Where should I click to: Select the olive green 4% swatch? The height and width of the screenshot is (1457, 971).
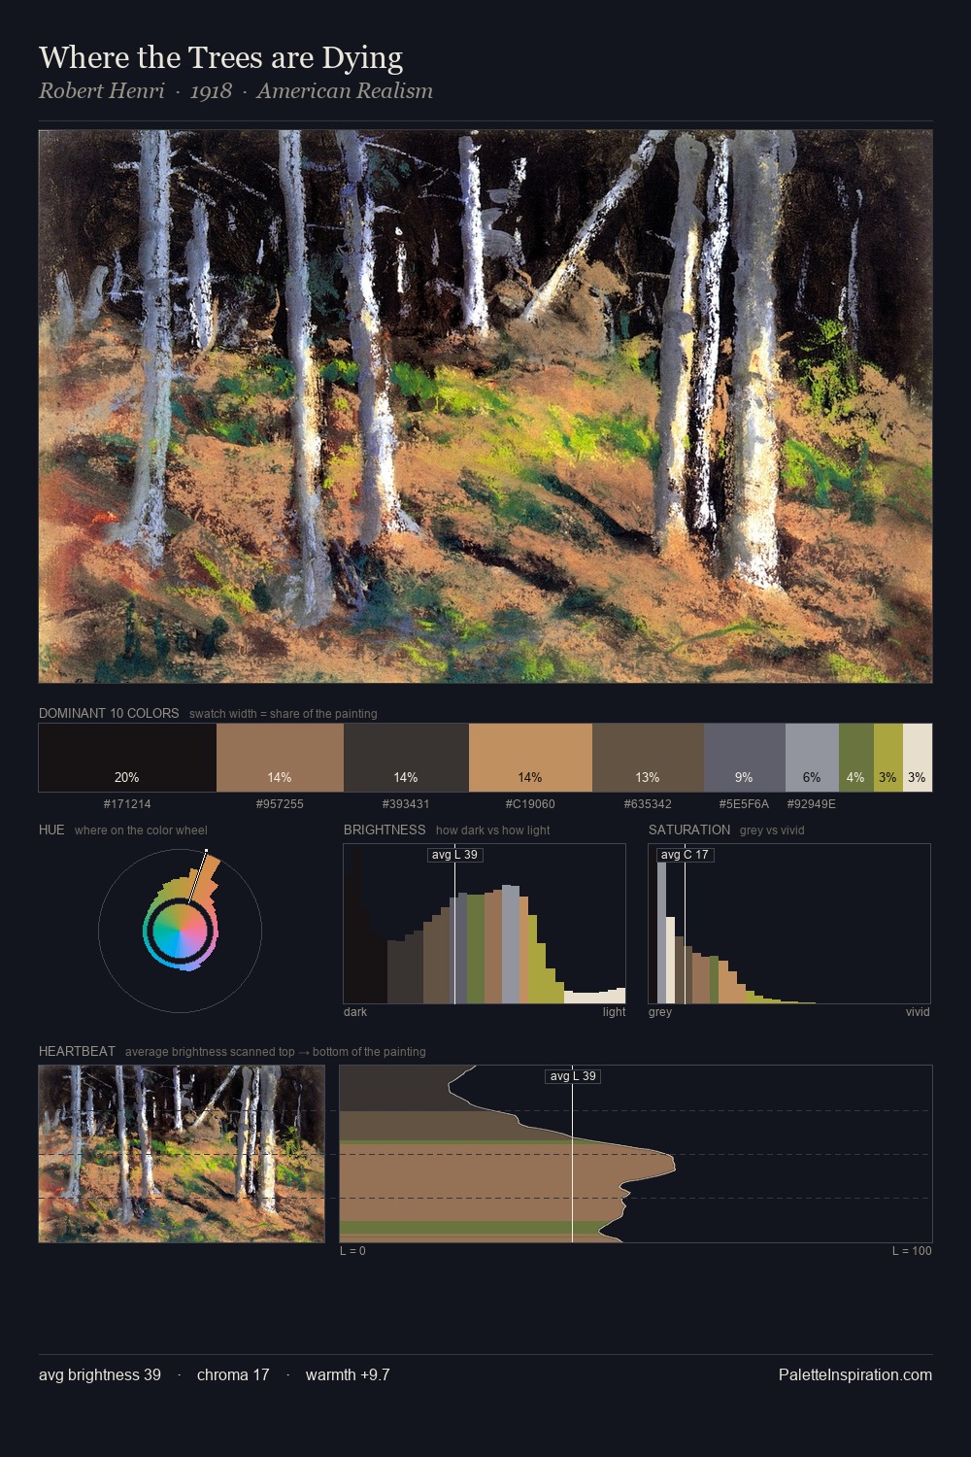click(856, 758)
